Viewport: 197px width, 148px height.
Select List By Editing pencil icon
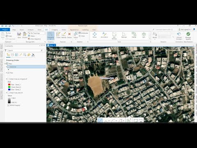(21, 55)
